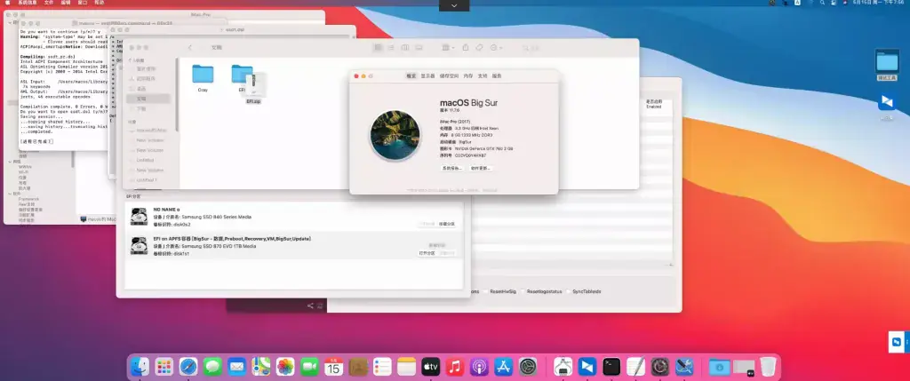Switch to 服务 tab in About This Mac
This screenshot has height=381, width=910.
point(497,76)
